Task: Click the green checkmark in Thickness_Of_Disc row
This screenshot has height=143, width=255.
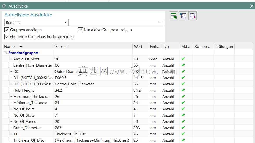Action: click(183, 140)
